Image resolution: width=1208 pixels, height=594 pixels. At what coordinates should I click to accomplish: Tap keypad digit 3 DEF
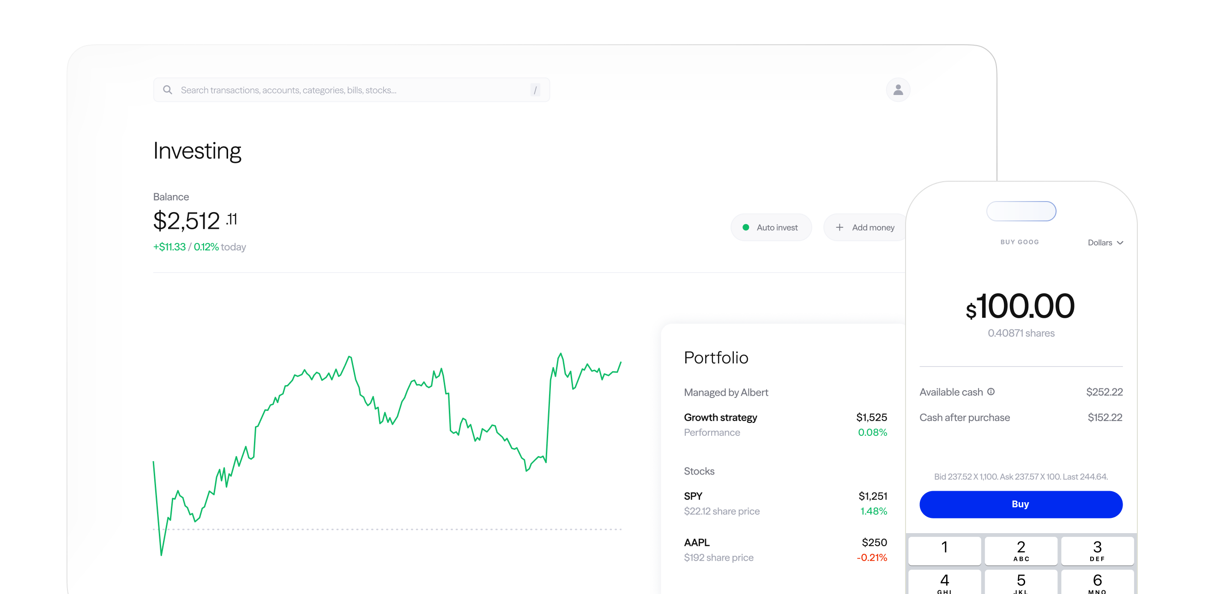tap(1097, 551)
